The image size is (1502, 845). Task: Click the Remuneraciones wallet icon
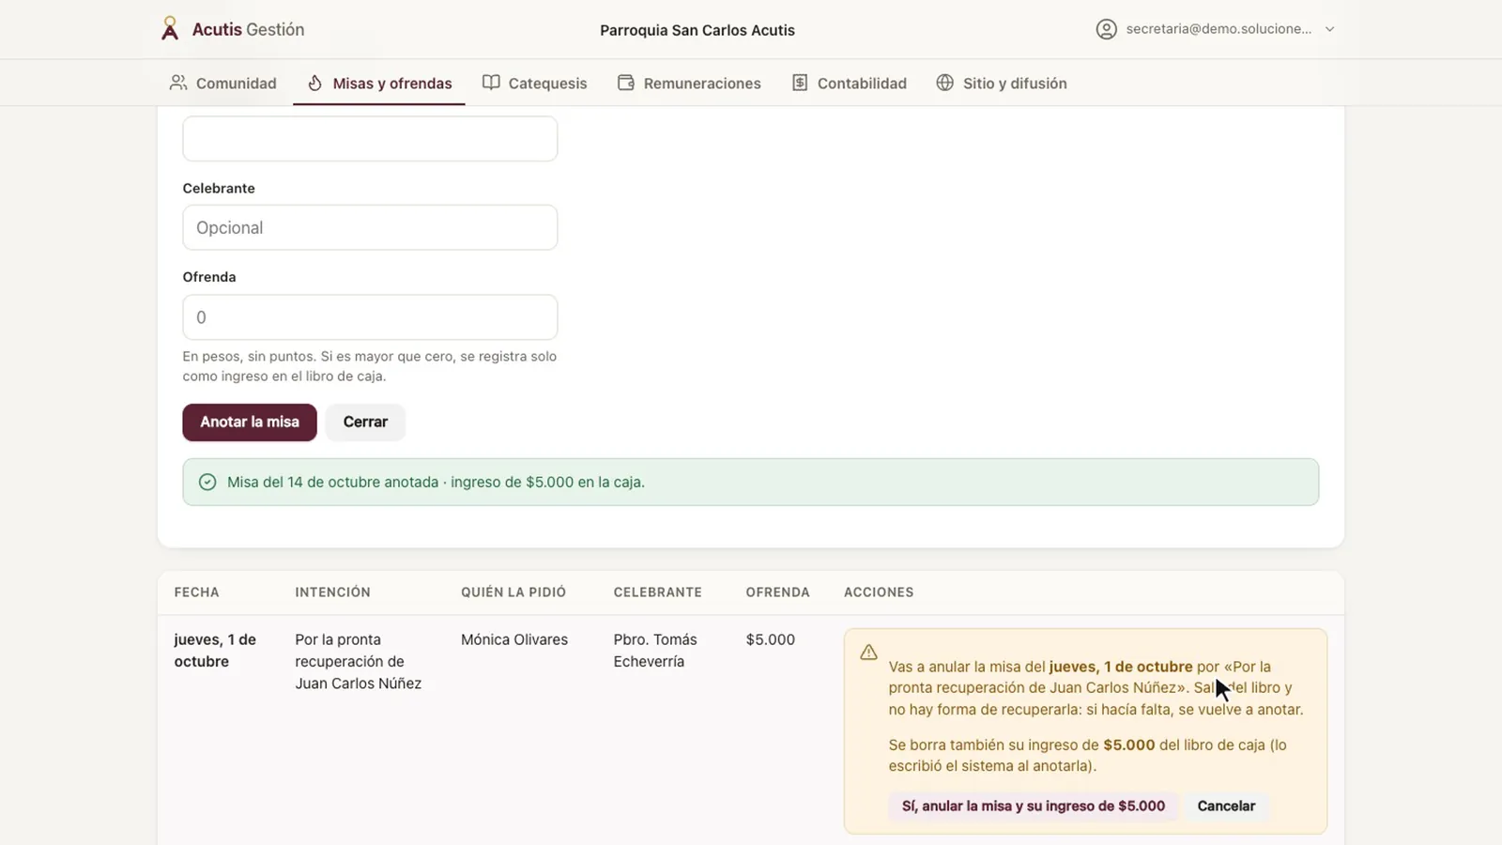click(626, 83)
